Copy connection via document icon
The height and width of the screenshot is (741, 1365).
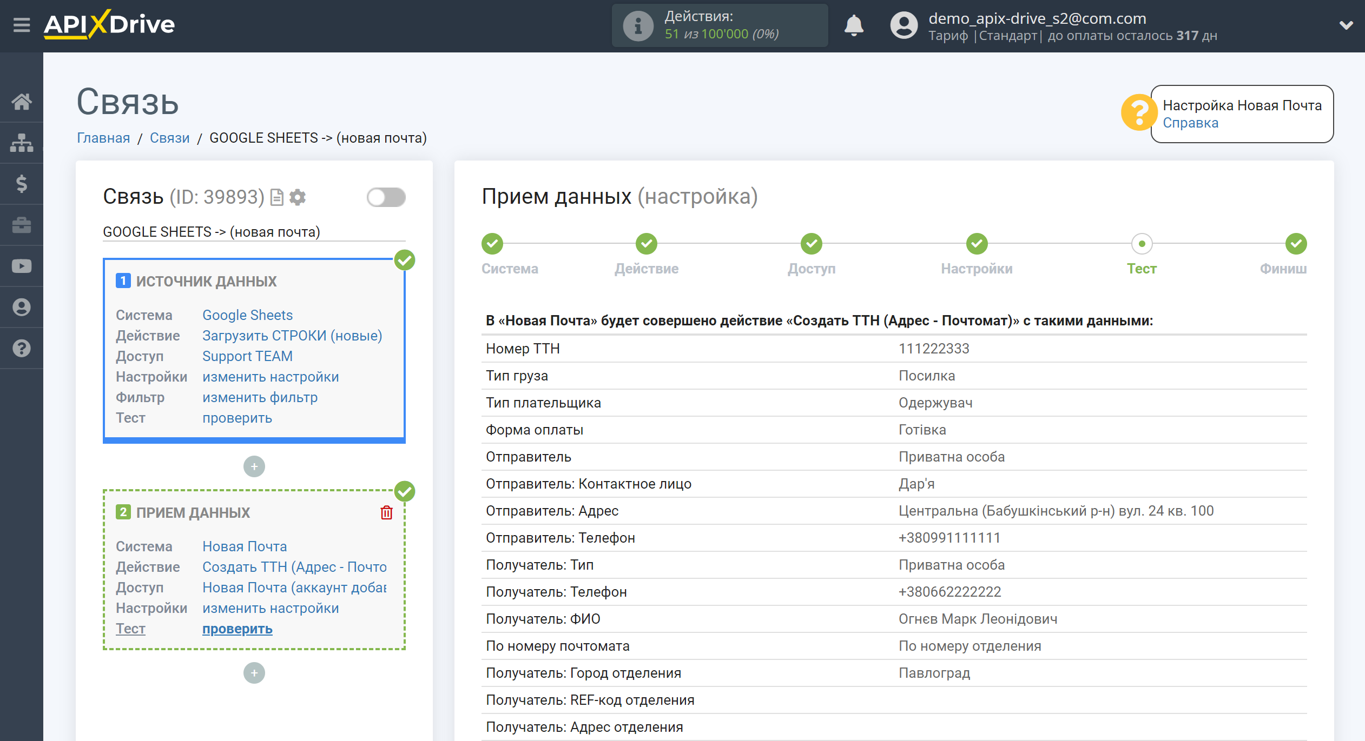coord(276,197)
